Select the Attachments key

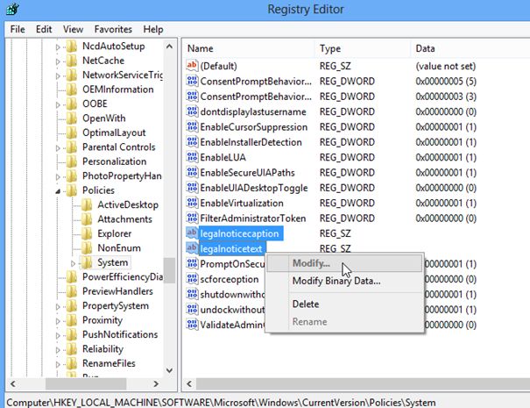pyautogui.click(x=124, y=219)
